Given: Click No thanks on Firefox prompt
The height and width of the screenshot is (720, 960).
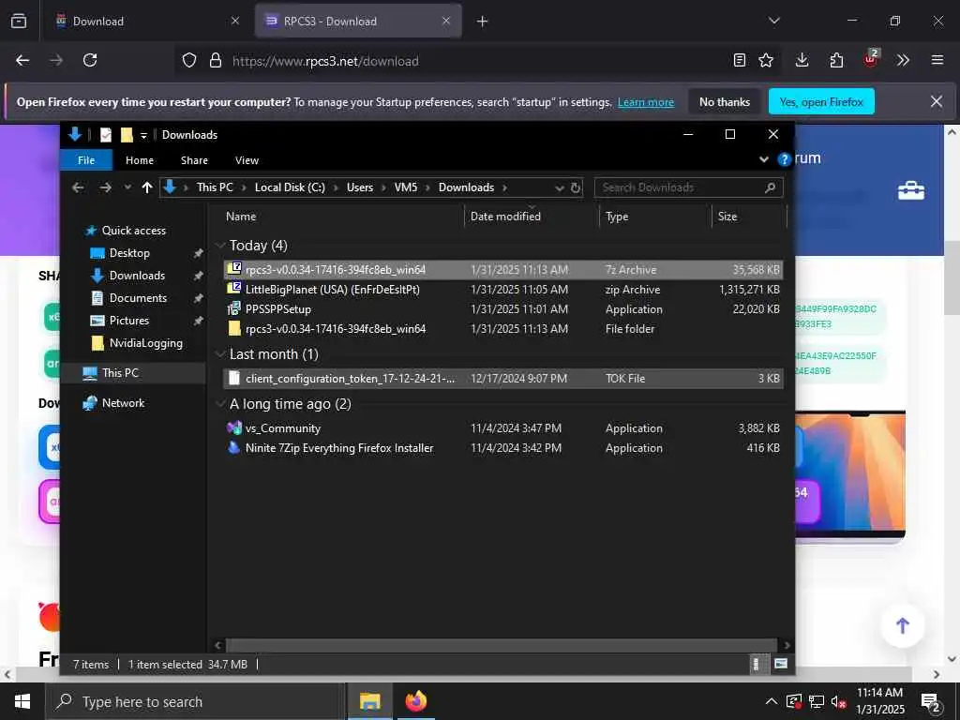Looking at the screenshot, I should point(725,101).
